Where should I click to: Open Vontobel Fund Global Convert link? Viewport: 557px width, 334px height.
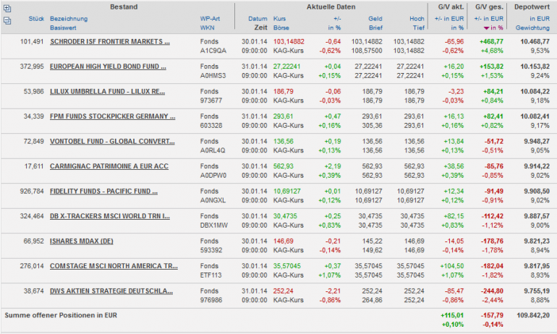(x=112, y=141)
